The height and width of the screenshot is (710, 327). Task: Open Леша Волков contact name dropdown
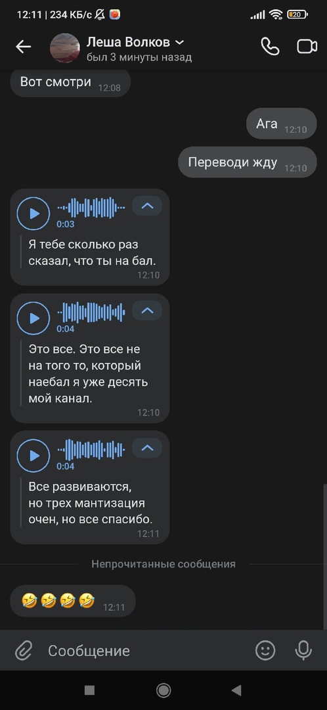pyautogui.click(x=179, y=43)
